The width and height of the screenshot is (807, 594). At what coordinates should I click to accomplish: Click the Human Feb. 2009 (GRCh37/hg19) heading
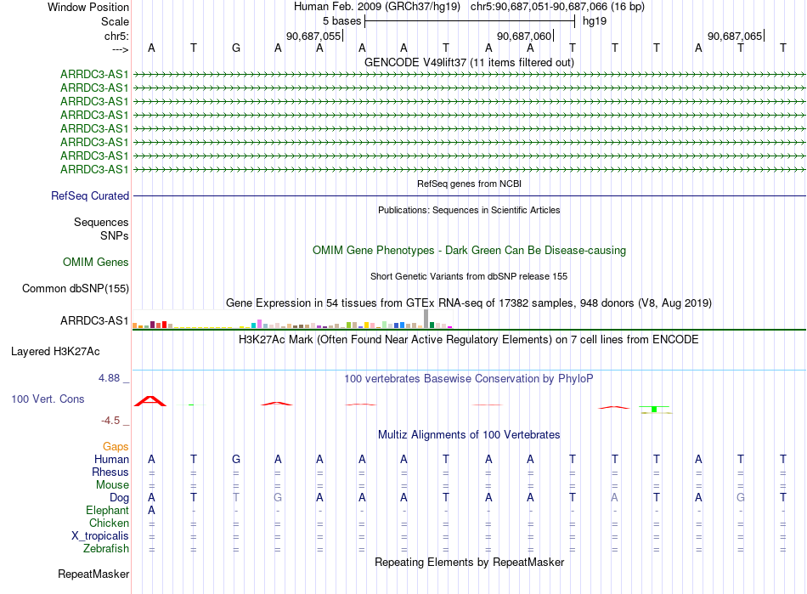click(376, 7)
